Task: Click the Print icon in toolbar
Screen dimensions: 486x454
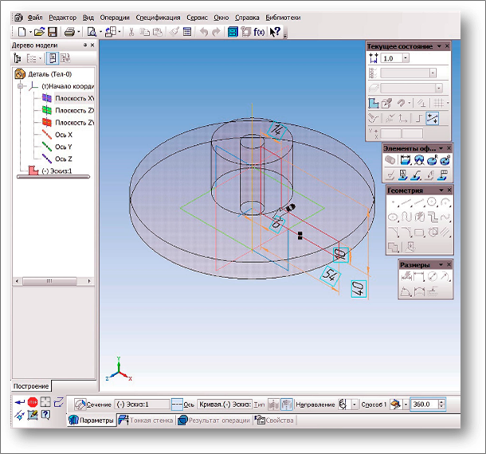Action: tap(69, 32)
